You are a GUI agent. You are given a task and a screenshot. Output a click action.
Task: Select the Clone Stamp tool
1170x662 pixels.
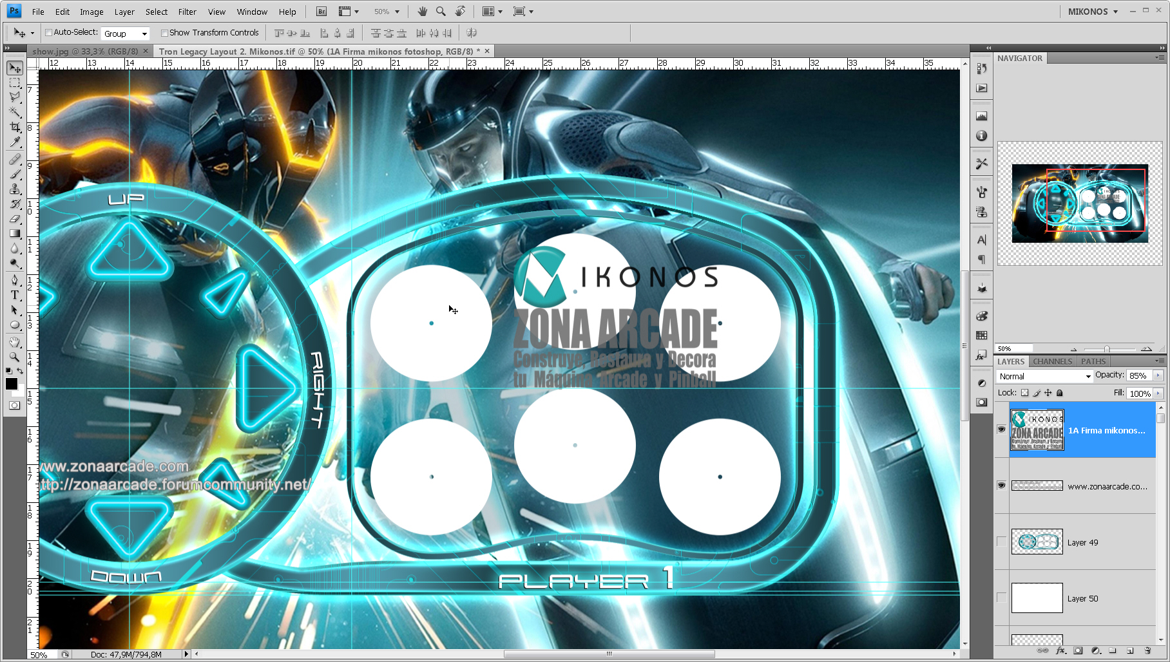(15, 189)
